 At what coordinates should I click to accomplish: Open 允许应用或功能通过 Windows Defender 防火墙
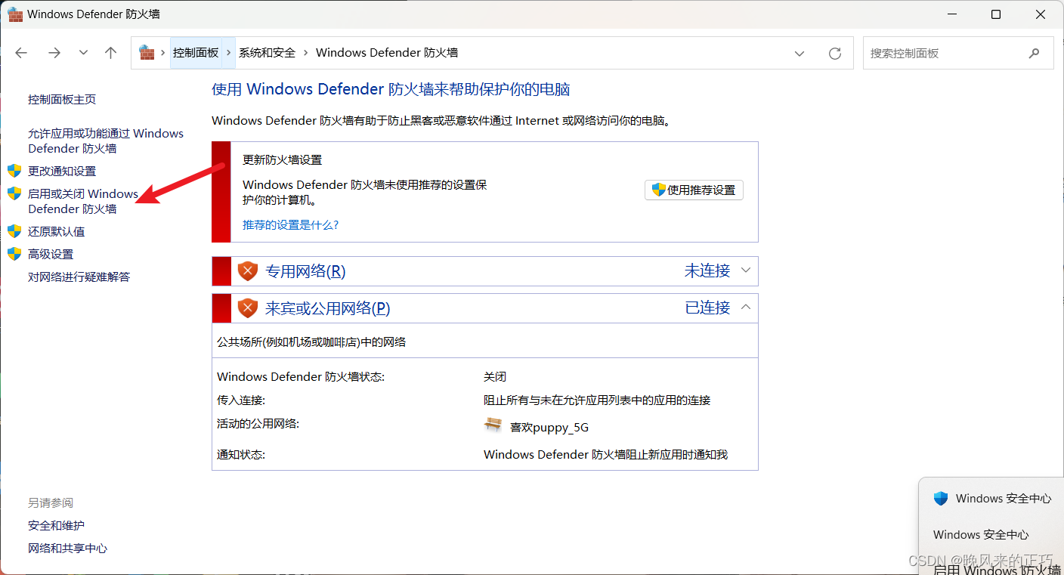click(x=106, y=141)
